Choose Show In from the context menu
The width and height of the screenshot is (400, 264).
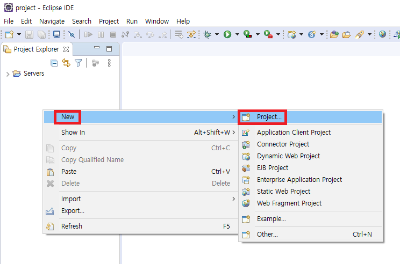coord(140,133)
